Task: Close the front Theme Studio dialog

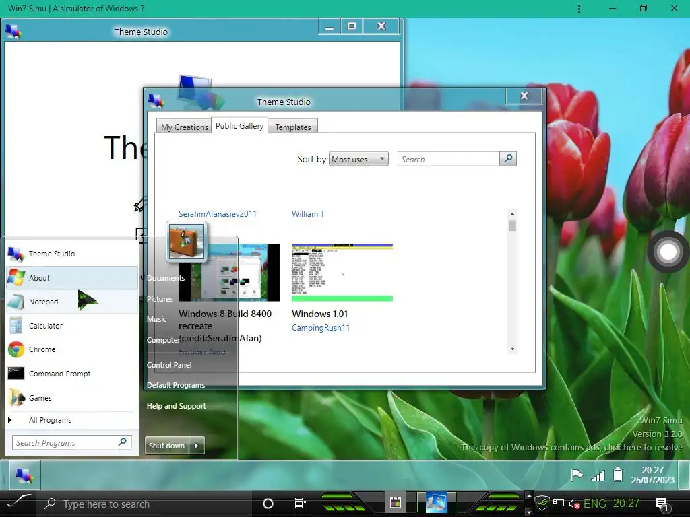Action: point(524,96)
